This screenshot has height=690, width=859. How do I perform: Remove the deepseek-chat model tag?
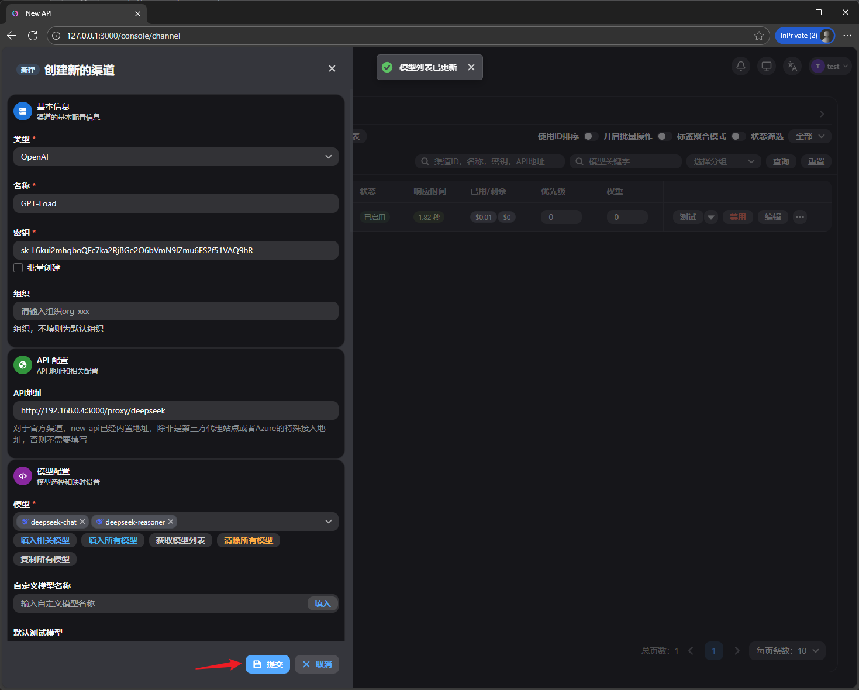pyautogui.click(x=82, y=522)
